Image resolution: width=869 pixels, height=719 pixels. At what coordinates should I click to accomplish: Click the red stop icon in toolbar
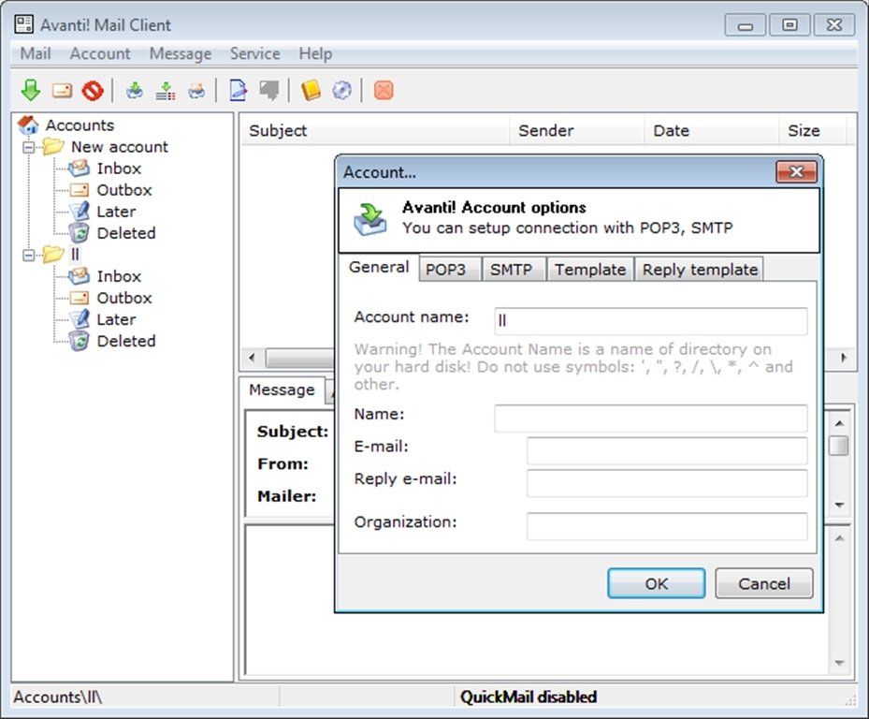pos(93,91)
